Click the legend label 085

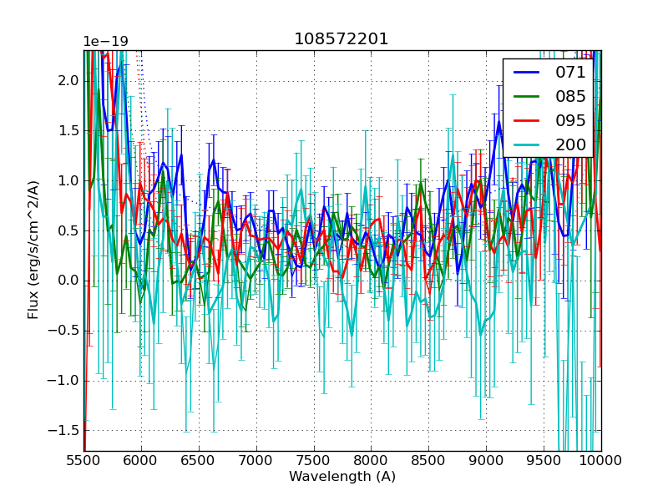pos(571,97)
